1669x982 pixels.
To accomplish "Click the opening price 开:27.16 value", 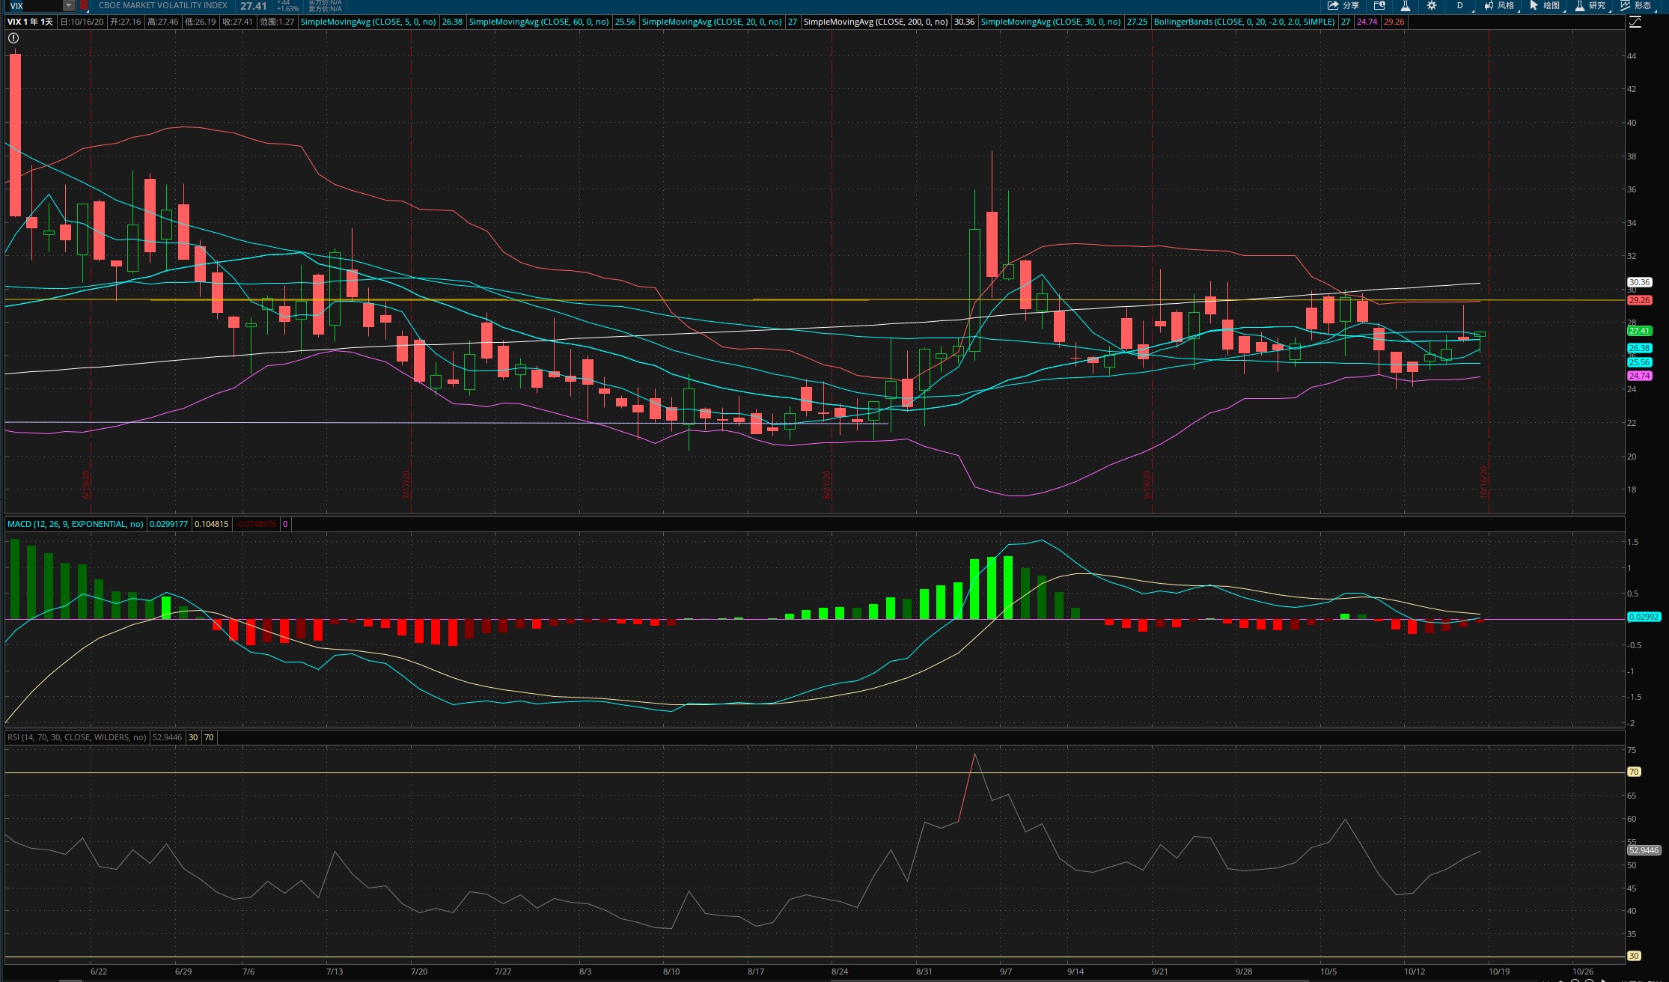I will (125, 22).
